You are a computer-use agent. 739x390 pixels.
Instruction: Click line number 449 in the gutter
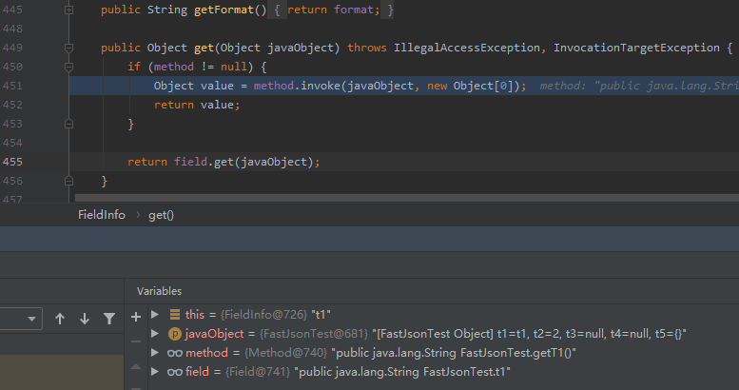tap(12, 48)
